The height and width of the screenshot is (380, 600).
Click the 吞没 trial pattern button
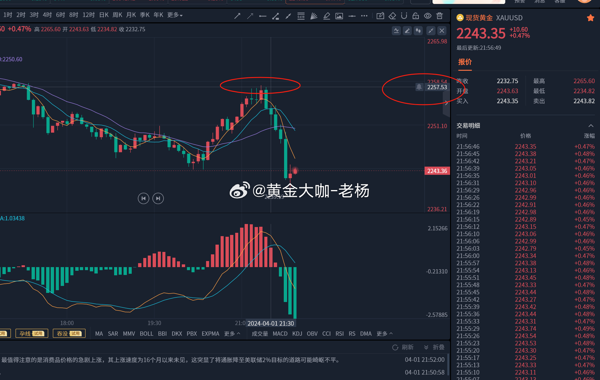[x=69, y=334]
